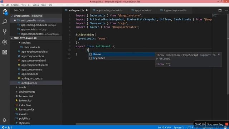
Task: Open the Go menu
Action: tap(29, 5)
